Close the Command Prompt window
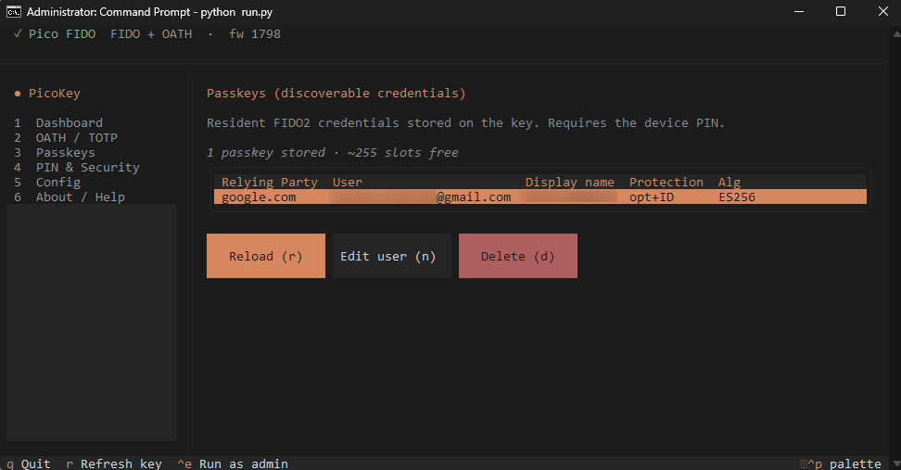The image size is (901, 470). pos(883,11)
